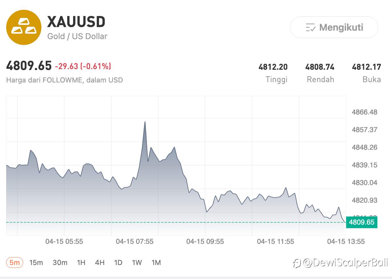
Task: Click the checklist icon in Mengikuti button
Action: click(x=310, y=28)
